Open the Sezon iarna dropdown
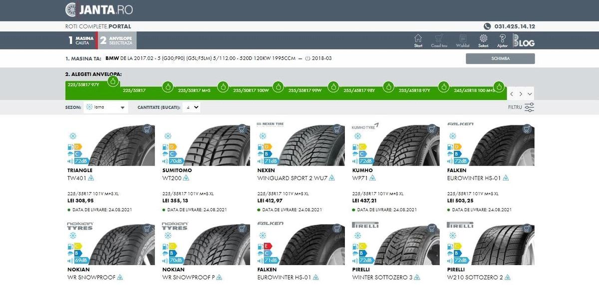Viewport: 599px width, 285px height. pos(105,107)
